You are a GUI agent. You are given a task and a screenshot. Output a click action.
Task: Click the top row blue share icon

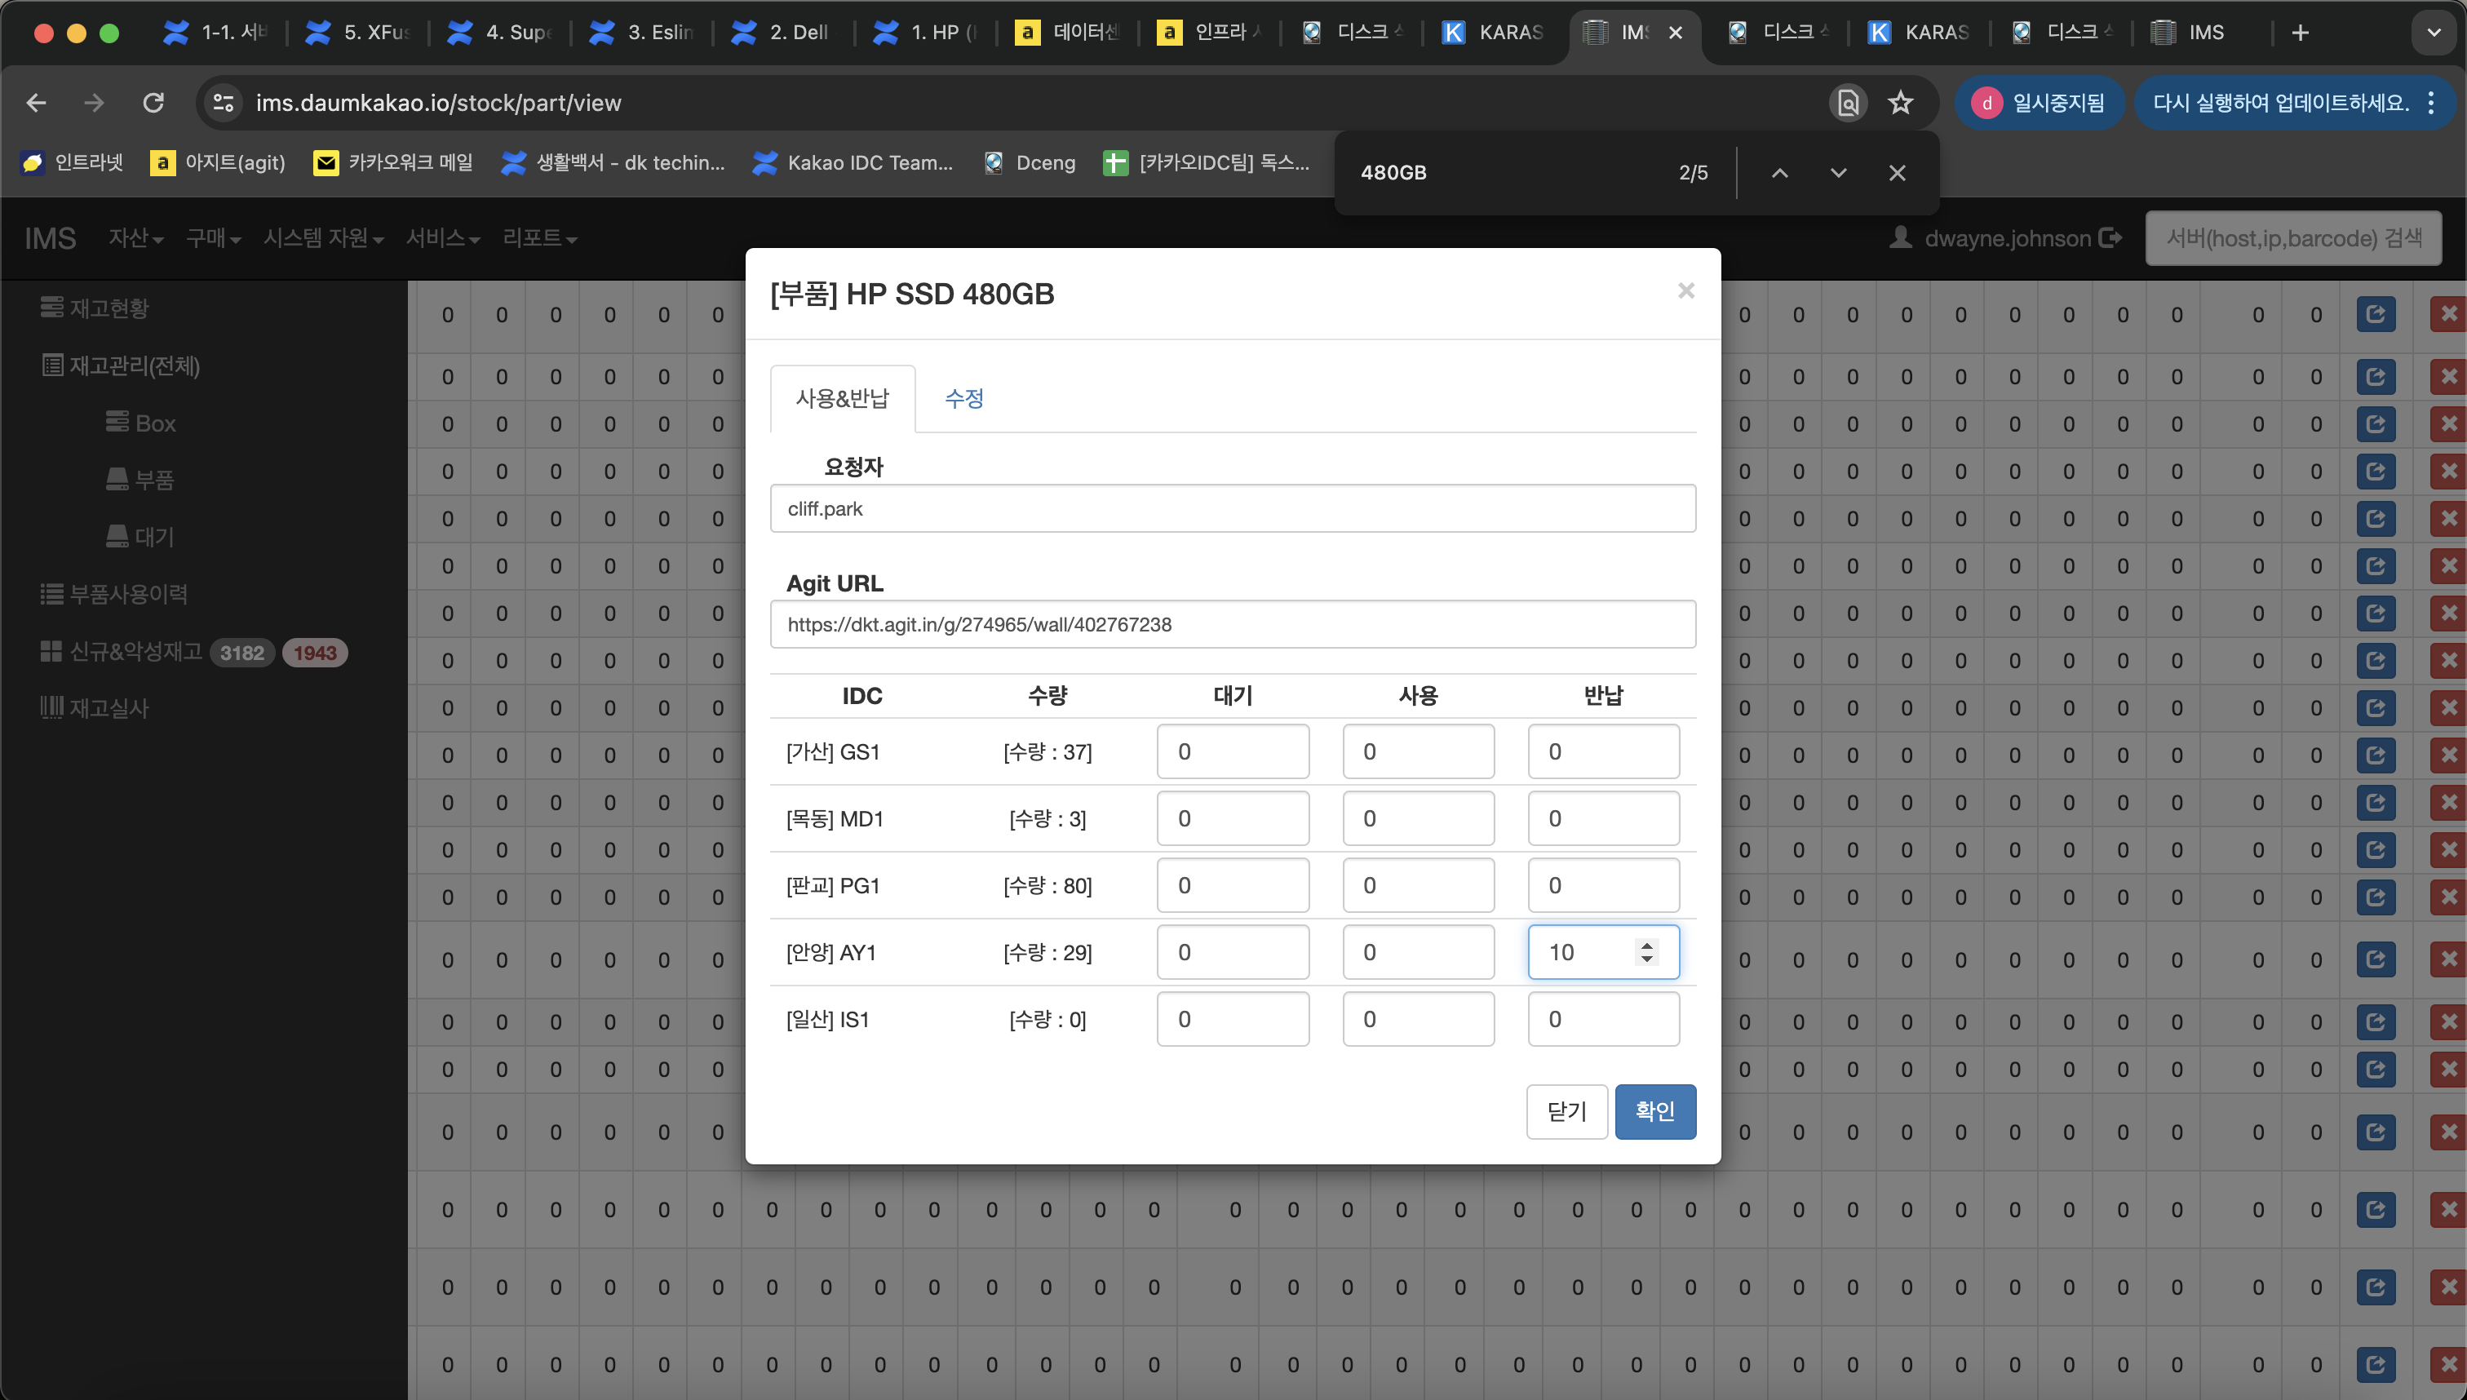click(2375, 314)
